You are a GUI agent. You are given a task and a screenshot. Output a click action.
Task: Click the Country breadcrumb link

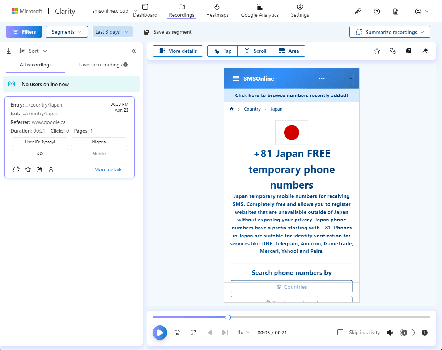[252, 109]
